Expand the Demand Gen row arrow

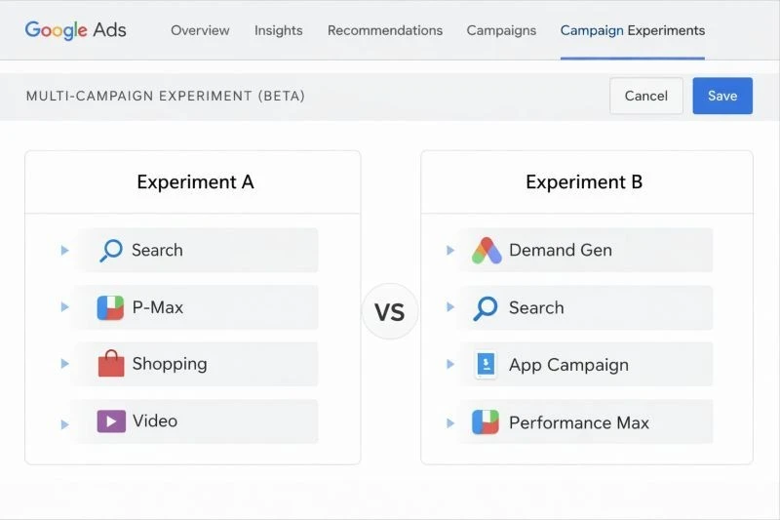tap(450, 251)
